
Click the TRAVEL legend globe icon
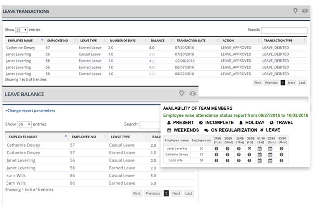(272, 123)
